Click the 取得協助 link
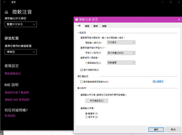The image size is (182, 135). coord(10,116)
